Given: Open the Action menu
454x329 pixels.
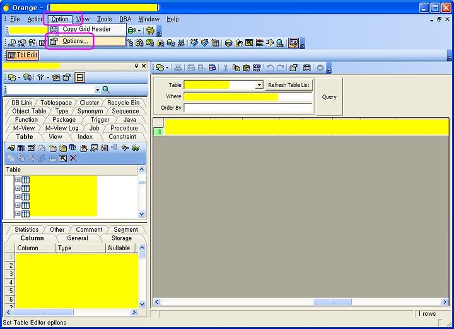Looking at the screenshot, I should coord(35,19).
